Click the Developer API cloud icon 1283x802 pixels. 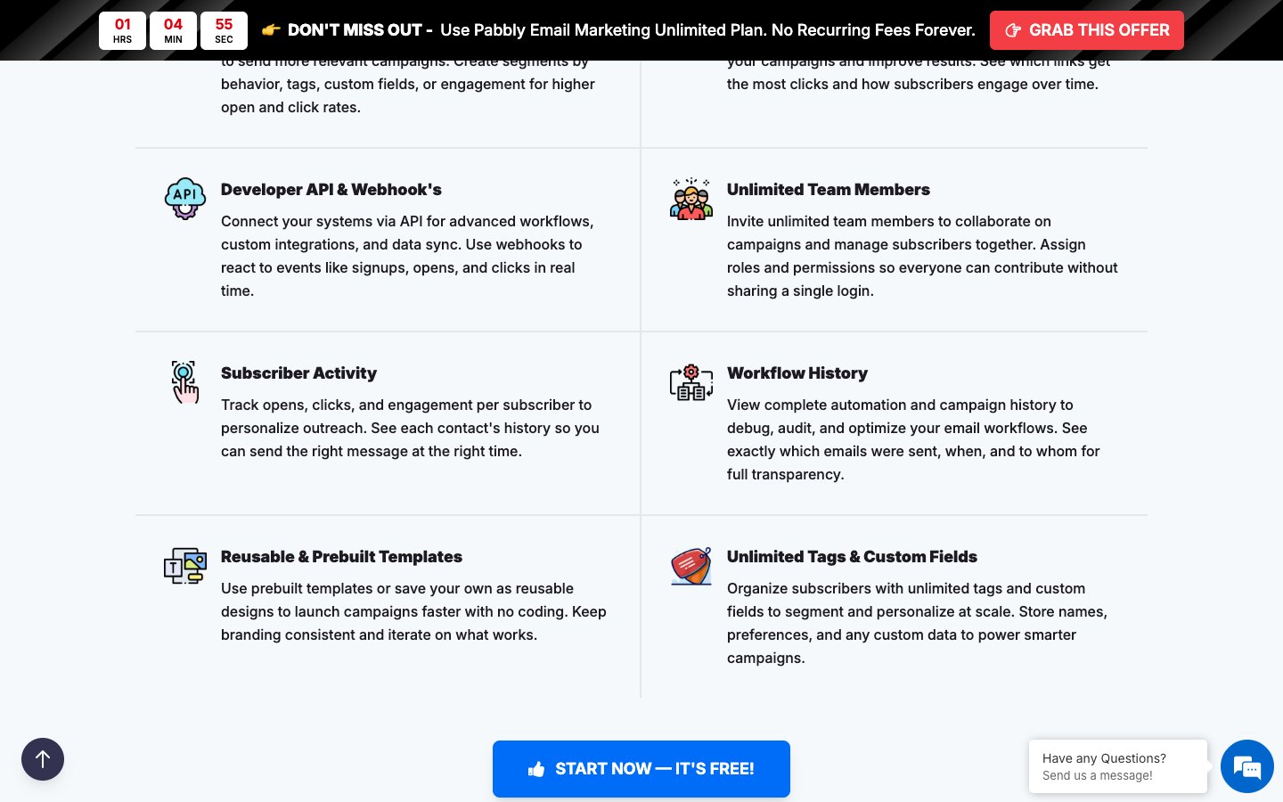point(185,198)
